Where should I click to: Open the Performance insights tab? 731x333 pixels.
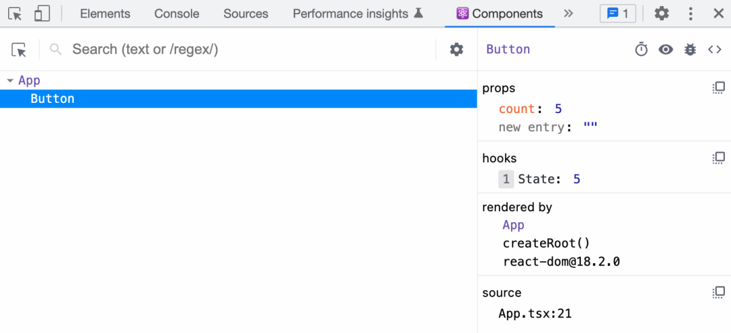(x=357, y=14)
